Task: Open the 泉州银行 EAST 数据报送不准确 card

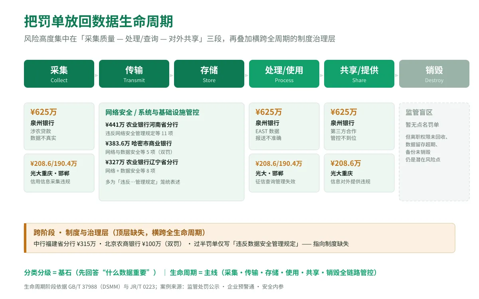Action: coord(284,126)
